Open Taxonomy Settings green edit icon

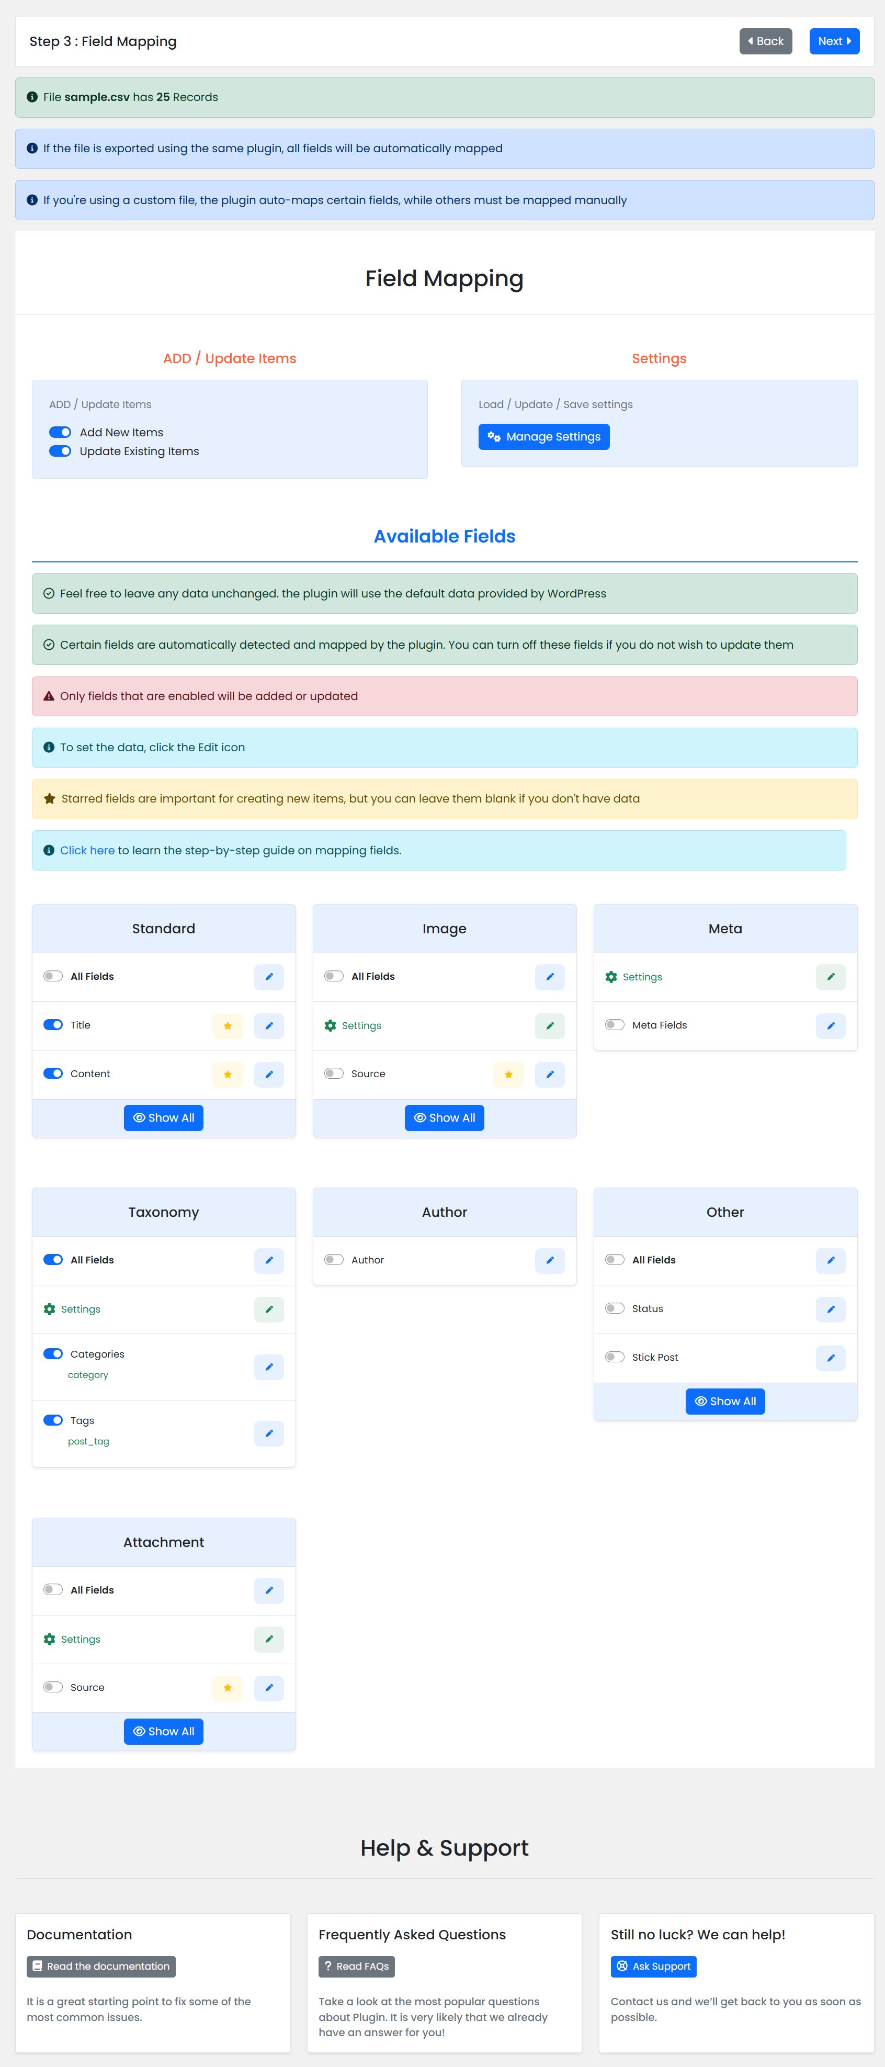click(269, 1309)
